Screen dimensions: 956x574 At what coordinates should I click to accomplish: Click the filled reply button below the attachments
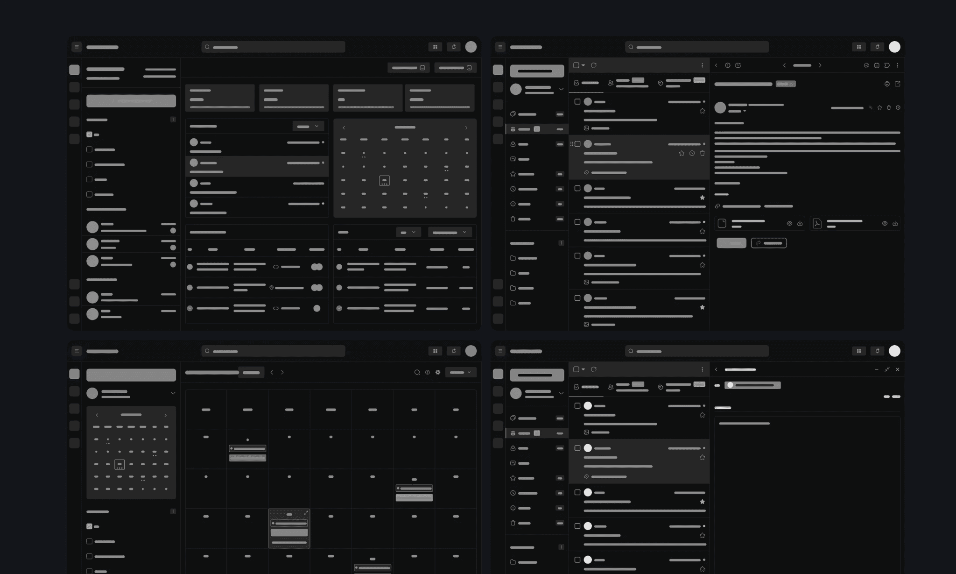(731, 243)
